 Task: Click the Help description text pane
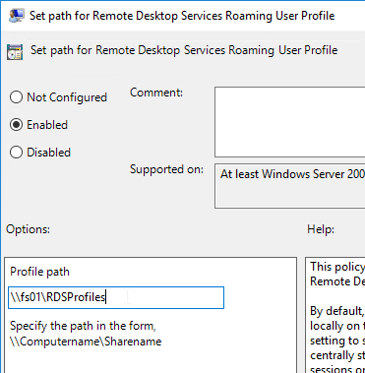tap(335, 315)
